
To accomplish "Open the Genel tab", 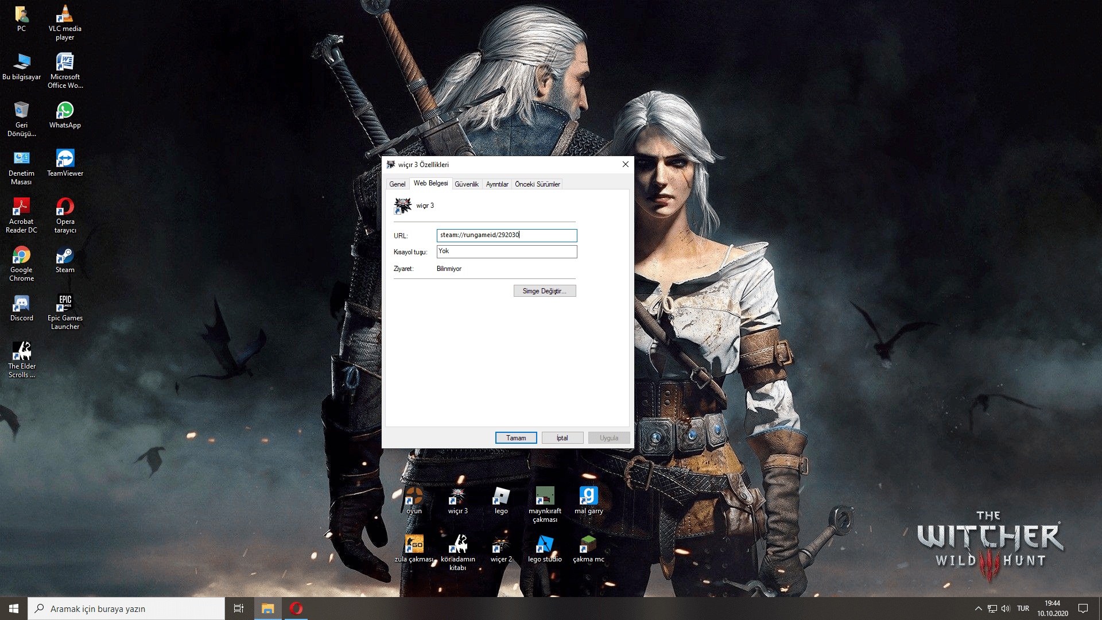I will coord(397,184).
